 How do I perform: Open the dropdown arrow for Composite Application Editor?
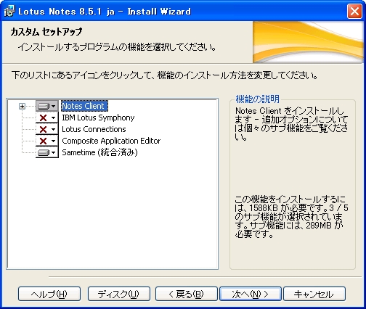[x=54, y=141]
